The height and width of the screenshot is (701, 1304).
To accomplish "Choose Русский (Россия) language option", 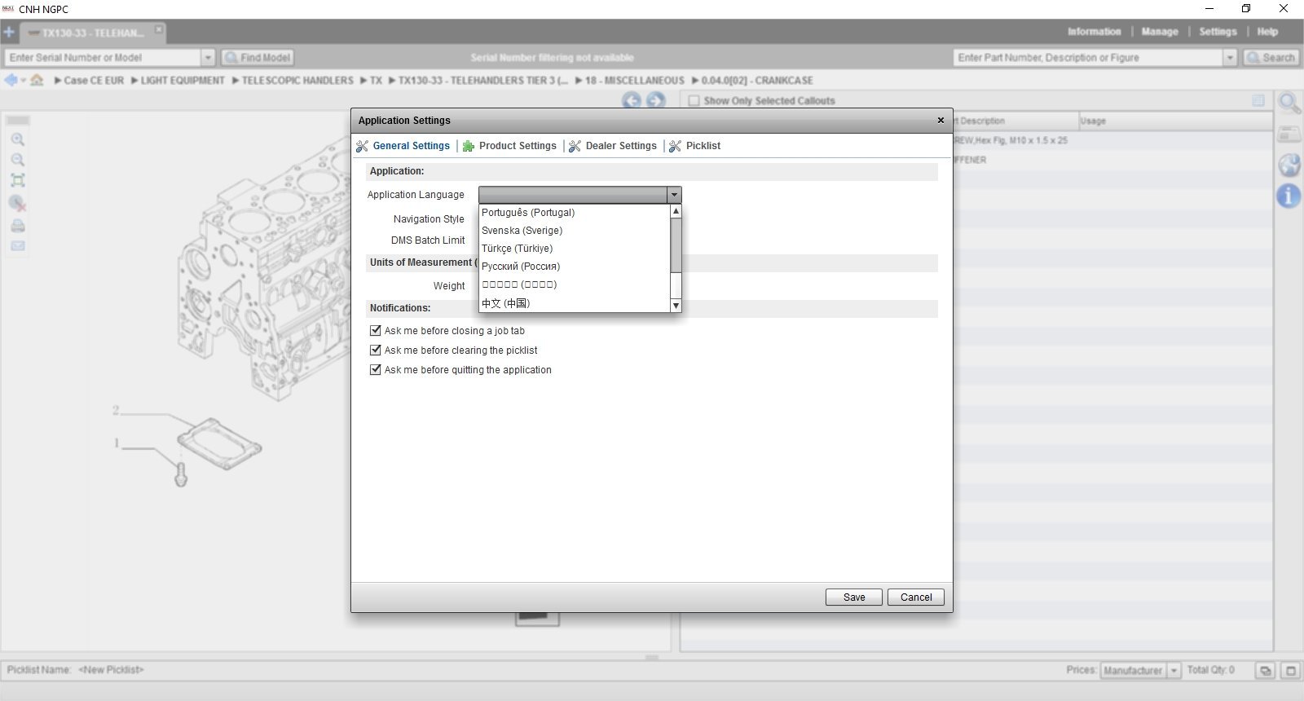I will point(575,267).
